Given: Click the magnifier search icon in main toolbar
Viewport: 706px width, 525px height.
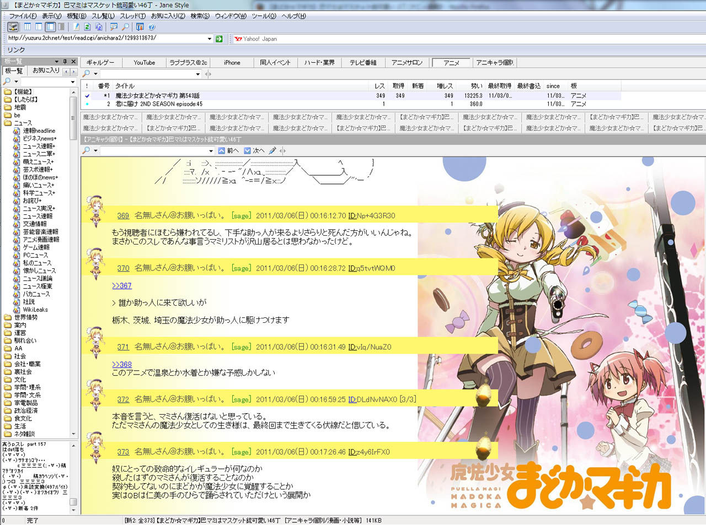Looking at the screenshot, I should point(125,26).
